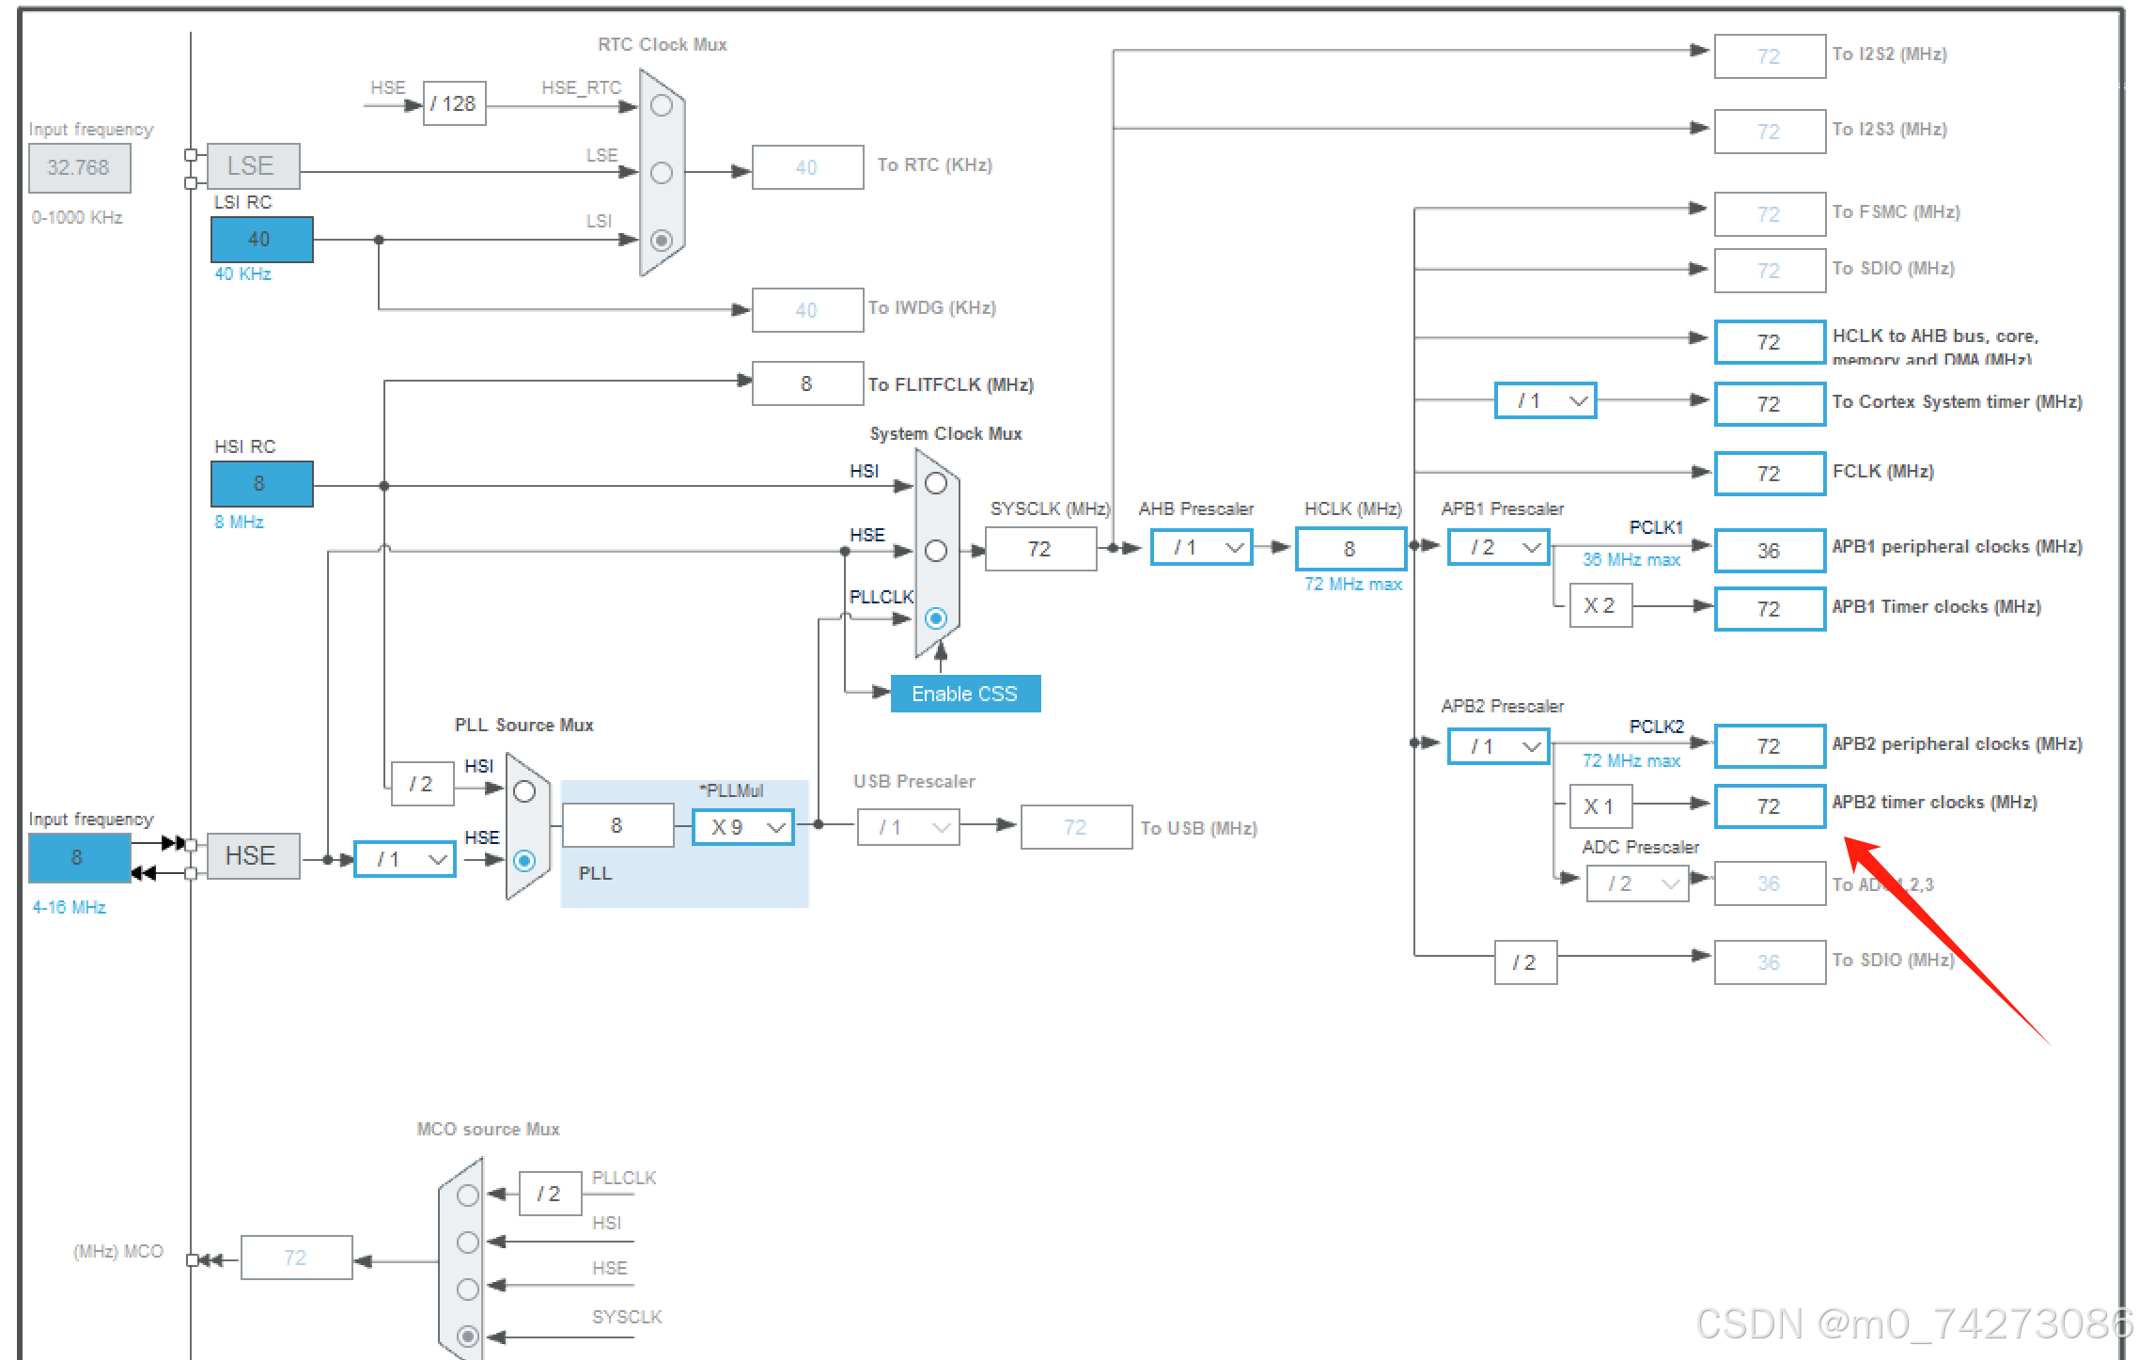This screenshot has width=2138, height=1360.
Task: Click the HCLK (MHz) value field
Action: (1350, 549)
